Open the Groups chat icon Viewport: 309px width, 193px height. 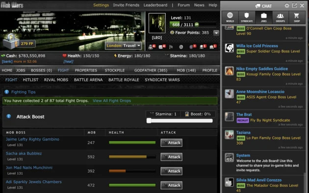click(280, 17)
